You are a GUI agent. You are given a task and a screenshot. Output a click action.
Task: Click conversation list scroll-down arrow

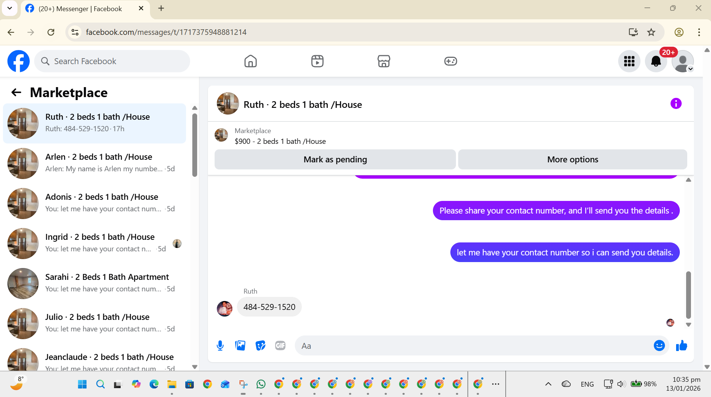[x=195, y=367]
